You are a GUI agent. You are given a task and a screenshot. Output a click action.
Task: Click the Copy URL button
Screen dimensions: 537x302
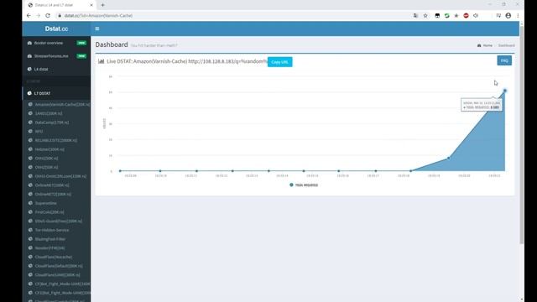click(279, 62)
